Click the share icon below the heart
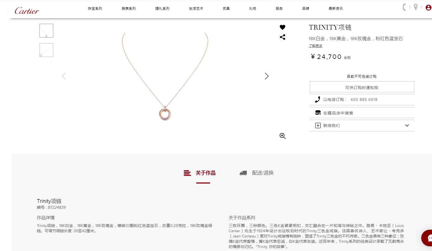The height and width of the screenshot is (251, 432). (282, 37)
